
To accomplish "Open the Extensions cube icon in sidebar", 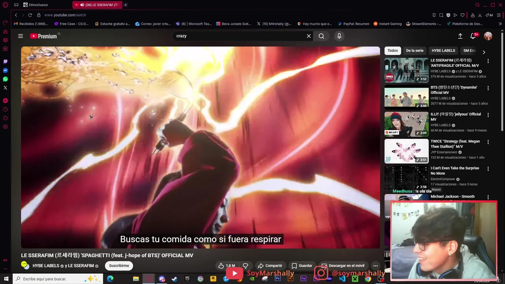I will (5, 118).
